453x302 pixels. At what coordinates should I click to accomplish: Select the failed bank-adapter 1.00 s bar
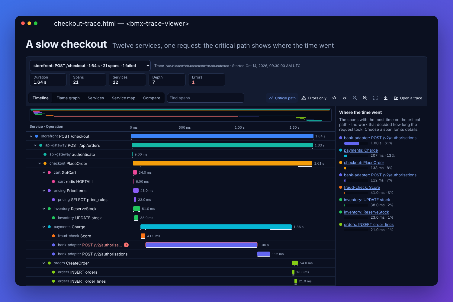click(x=201, y=245)
